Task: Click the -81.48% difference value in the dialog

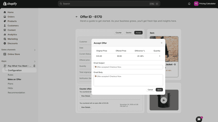Action: tap(140, 56)
